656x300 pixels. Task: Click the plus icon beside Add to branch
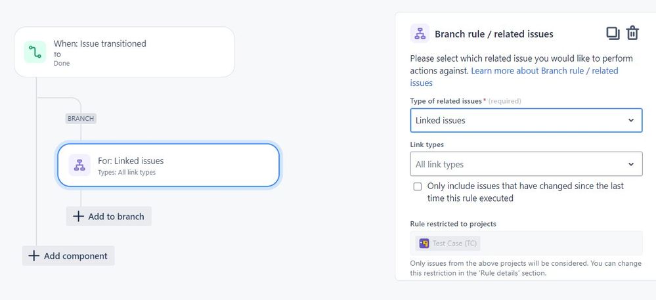coord(78,217)
